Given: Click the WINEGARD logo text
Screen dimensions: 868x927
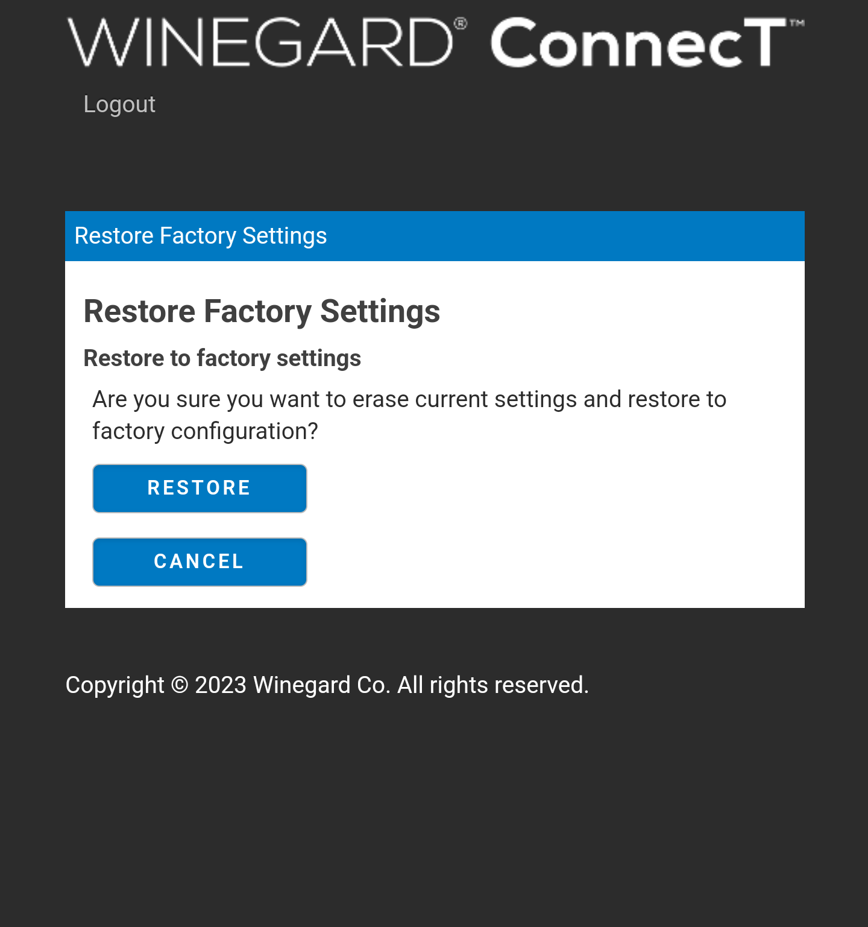Looking at the screenshot, I should click(260, 42).
